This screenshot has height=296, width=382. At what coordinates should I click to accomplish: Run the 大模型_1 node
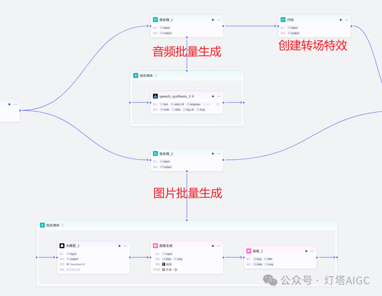[x=120, y=246]
